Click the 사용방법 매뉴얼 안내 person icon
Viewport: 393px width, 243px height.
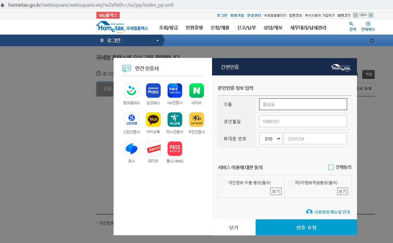point(309,212)
